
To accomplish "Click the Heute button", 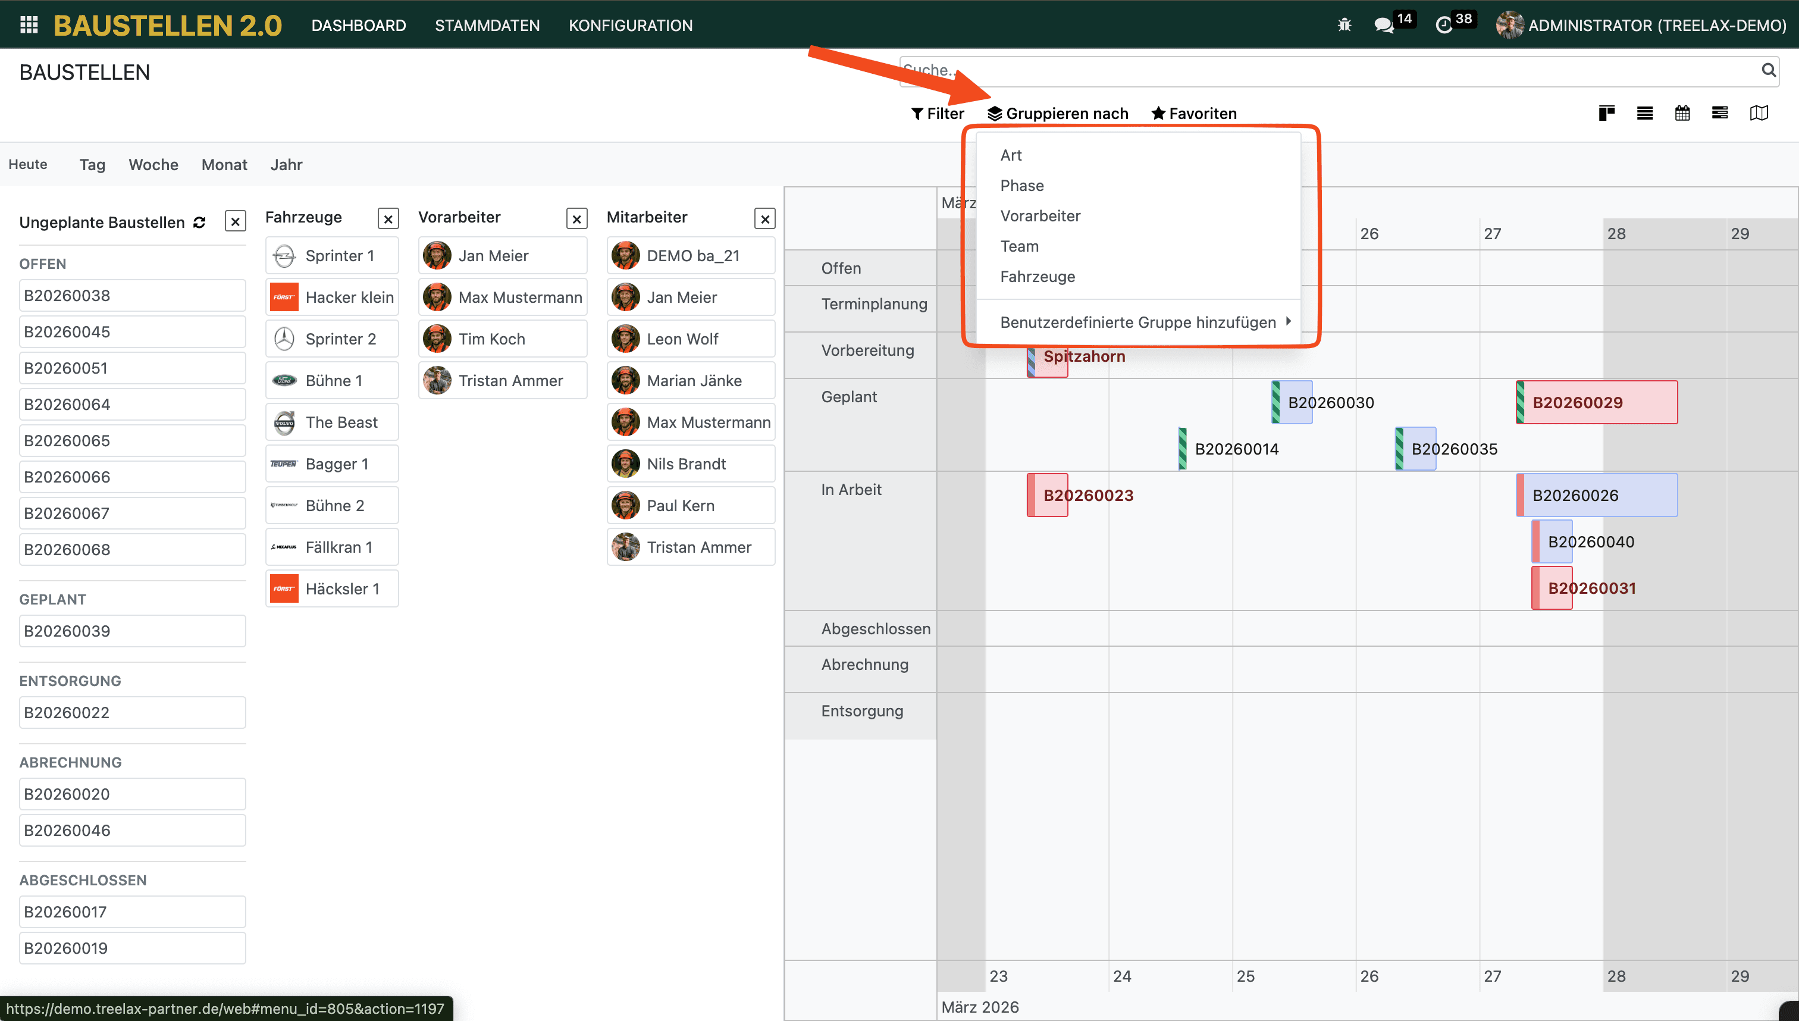I will click(x=28, y=165).
